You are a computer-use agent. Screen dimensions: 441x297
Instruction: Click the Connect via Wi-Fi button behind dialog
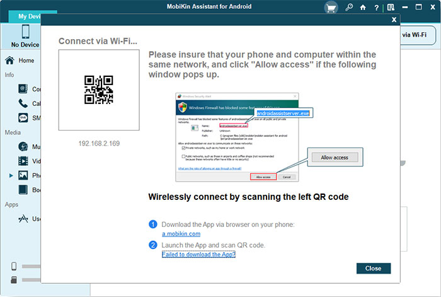coord(417,35)
